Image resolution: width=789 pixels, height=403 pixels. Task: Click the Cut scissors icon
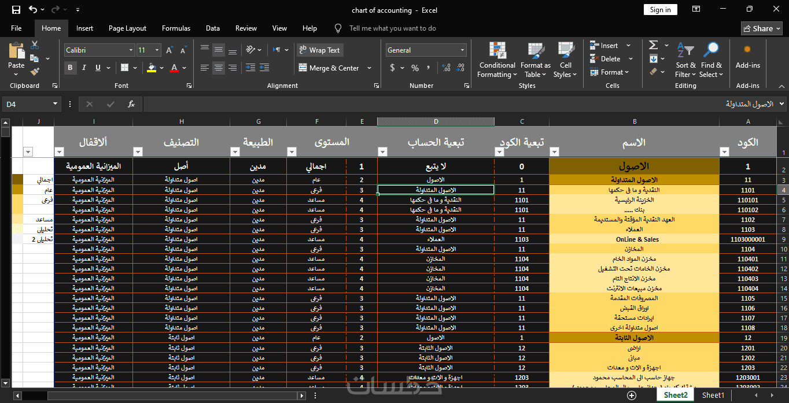pos(34,45)
